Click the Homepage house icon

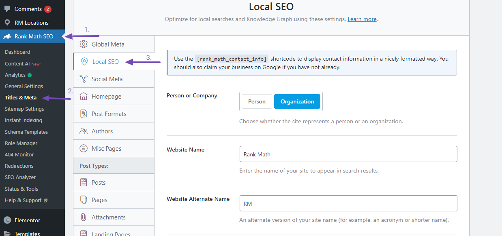(x=84, y=96)
